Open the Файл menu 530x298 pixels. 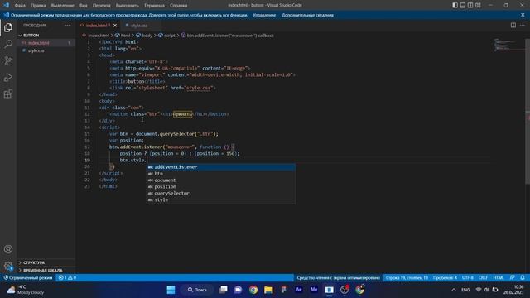pyautogui.click(x=20, y=6)
